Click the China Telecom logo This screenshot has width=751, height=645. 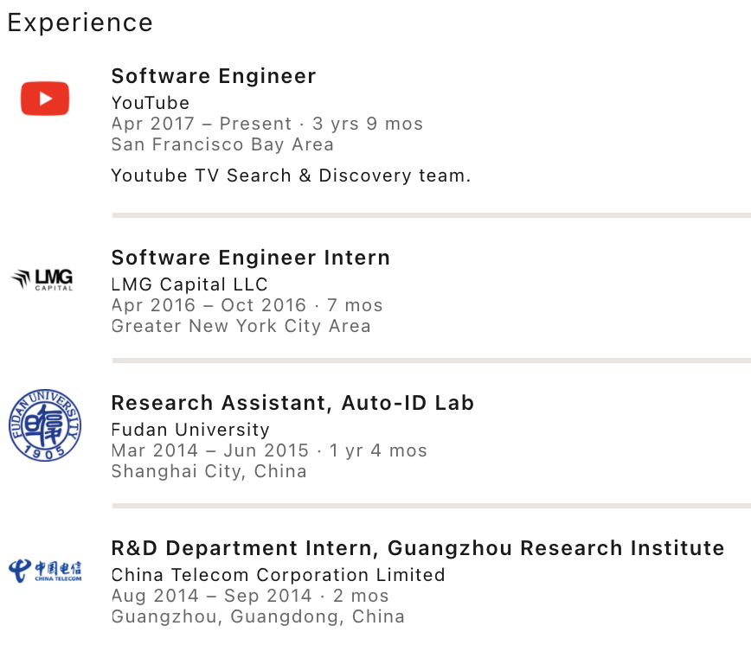click(45, 570)
